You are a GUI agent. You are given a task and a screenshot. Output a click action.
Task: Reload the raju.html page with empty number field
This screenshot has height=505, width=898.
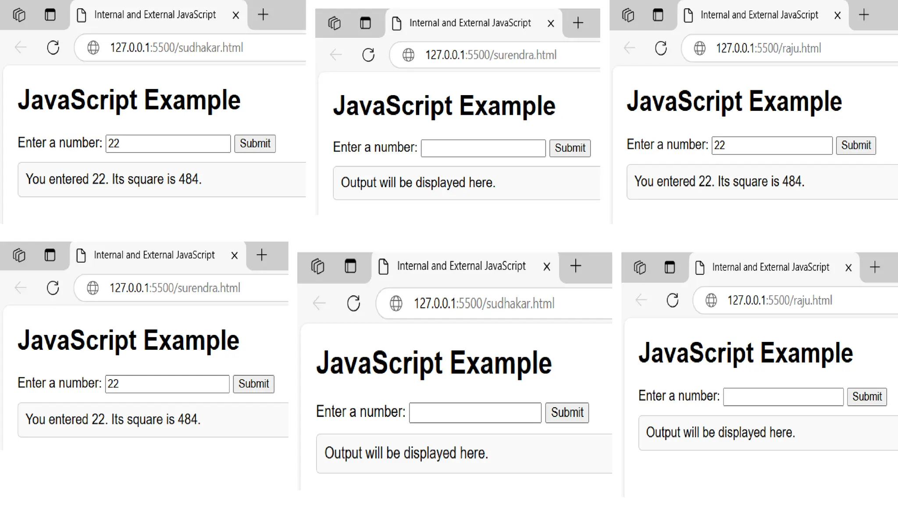coord(672,300)
